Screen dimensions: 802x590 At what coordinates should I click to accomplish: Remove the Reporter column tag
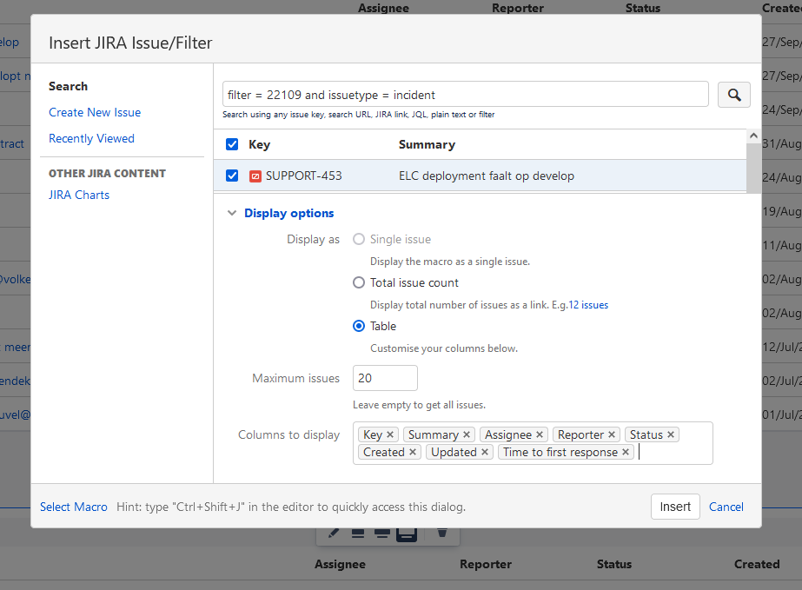click(x=611, y=434)
